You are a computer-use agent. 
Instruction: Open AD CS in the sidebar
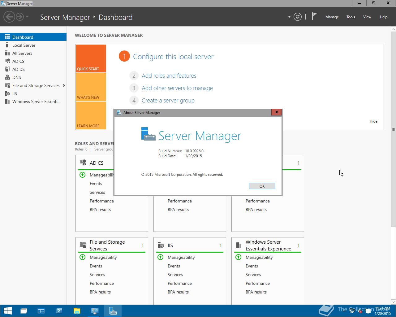click(33, 61)
